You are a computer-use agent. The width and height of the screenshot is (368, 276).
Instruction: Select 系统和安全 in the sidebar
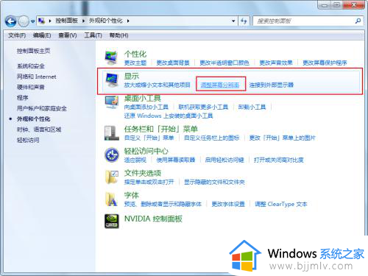31,66
